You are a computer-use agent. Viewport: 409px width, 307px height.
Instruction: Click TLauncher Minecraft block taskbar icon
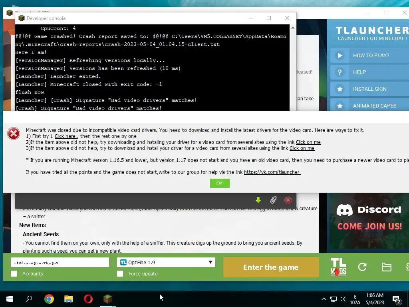[x=108, y=299]
